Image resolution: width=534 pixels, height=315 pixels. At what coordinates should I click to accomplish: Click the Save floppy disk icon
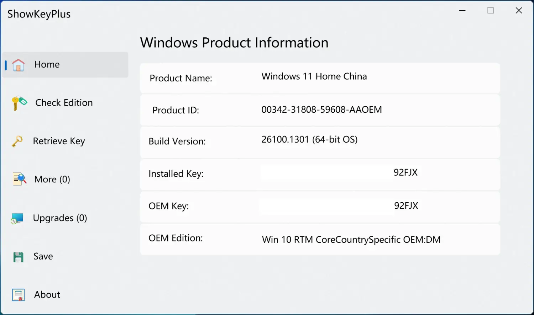click(x=18, y=257)
